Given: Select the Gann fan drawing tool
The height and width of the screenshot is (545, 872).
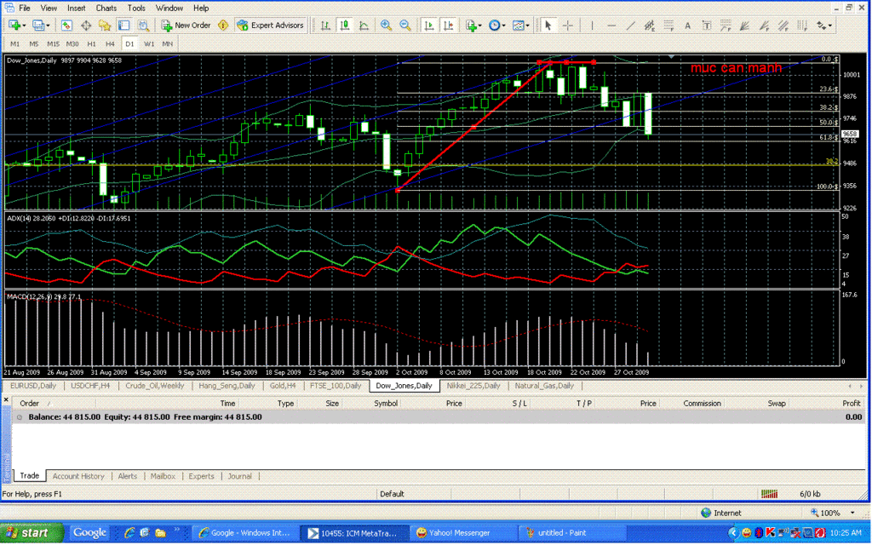Looking at the screenshot, I should click(744, 26).
